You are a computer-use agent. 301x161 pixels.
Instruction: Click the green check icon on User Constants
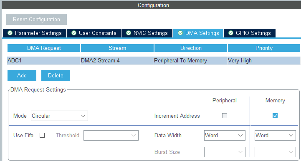point(74,33)
